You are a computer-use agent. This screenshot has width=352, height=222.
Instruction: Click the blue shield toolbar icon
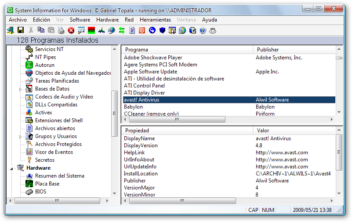(162, 30)
